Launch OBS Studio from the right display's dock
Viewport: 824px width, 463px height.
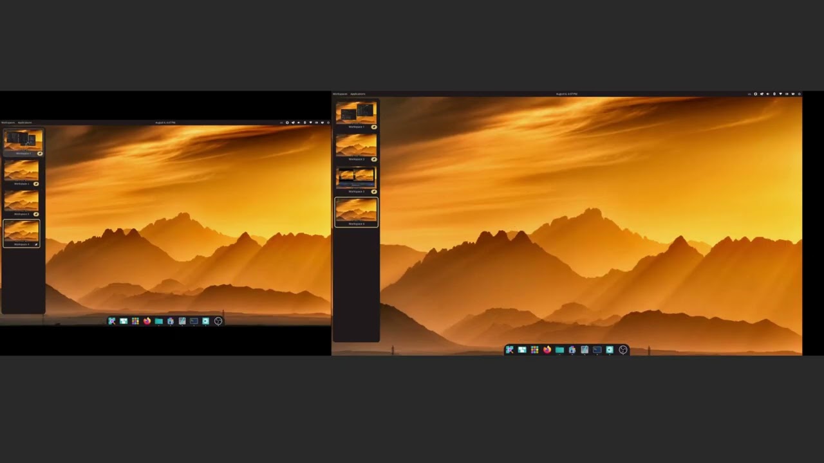(x=623, y=350)
